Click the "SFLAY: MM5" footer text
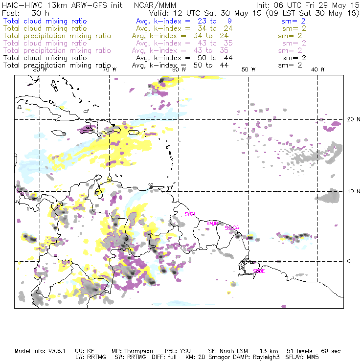This screenshot has height=362, width=362. (x=302, y=357)
